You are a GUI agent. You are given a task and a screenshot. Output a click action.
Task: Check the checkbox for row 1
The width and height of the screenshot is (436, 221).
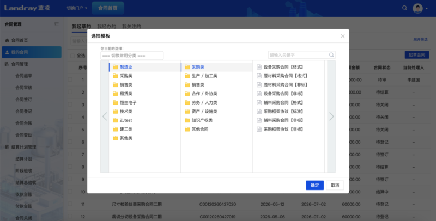point(70,79)
